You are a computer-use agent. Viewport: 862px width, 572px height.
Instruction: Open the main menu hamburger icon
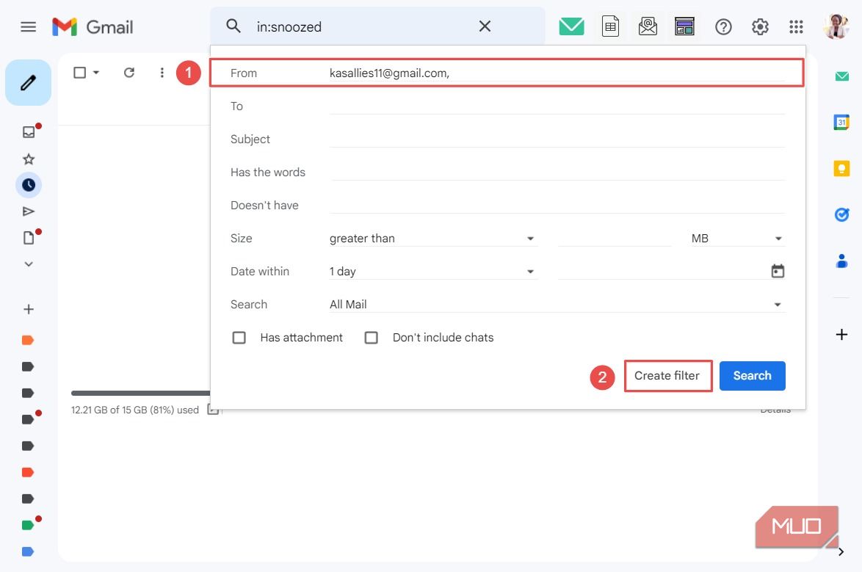tap(28, 26)
